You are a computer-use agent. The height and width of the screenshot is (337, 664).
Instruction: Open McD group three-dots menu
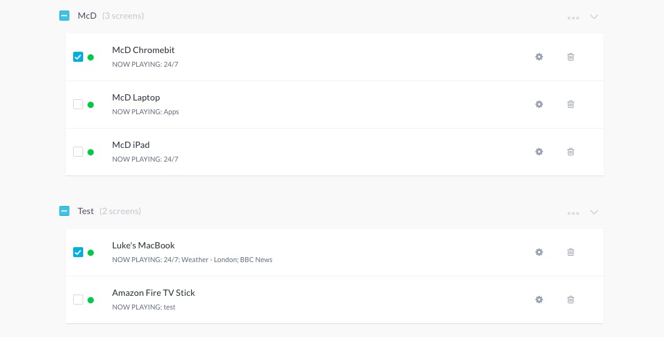573,17
